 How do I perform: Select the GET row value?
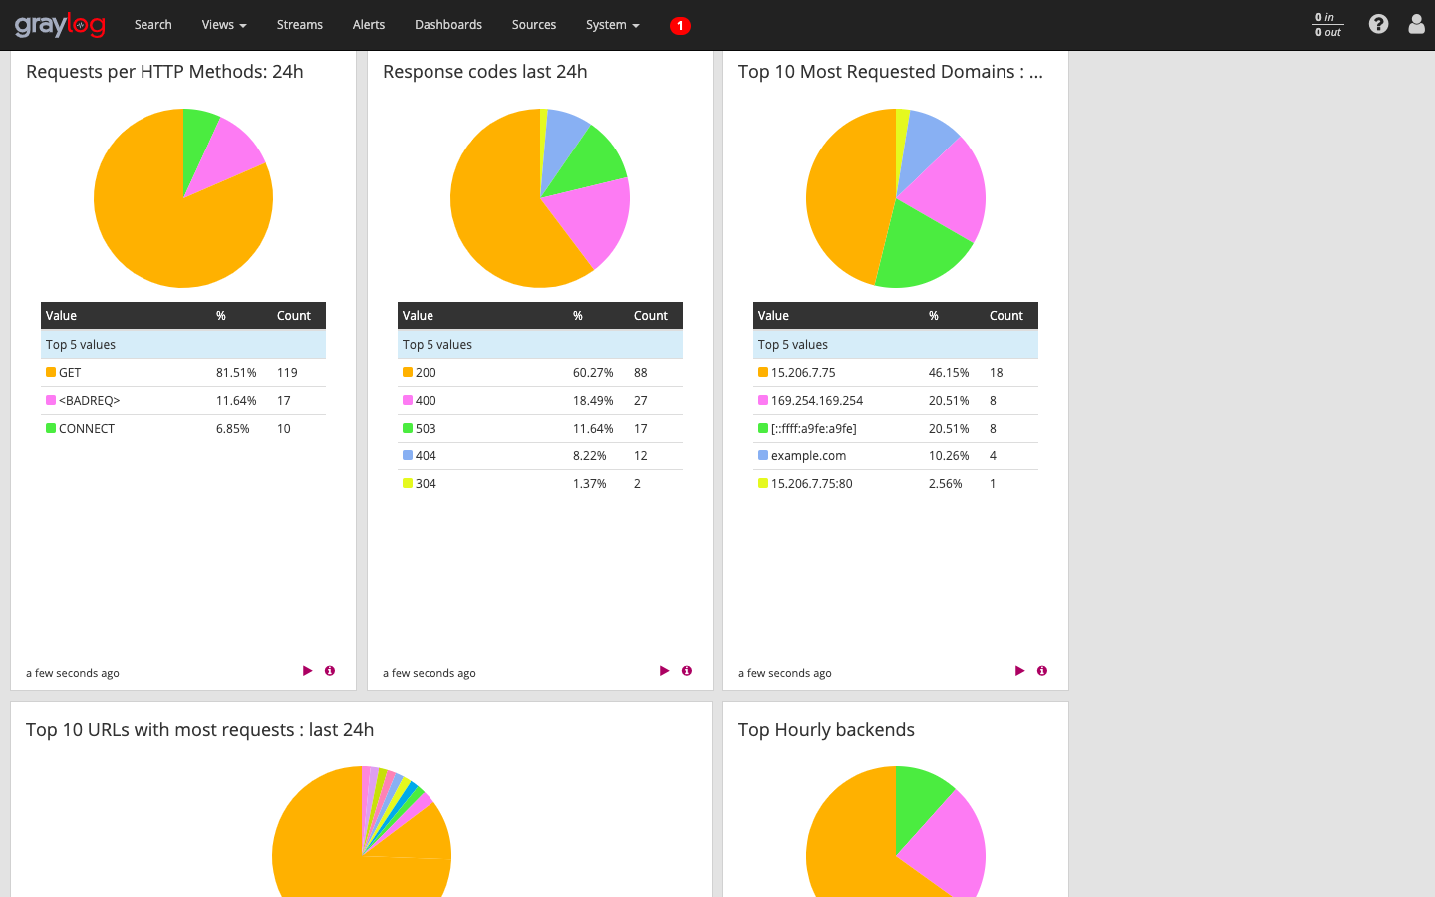click(x=70, y=372)
